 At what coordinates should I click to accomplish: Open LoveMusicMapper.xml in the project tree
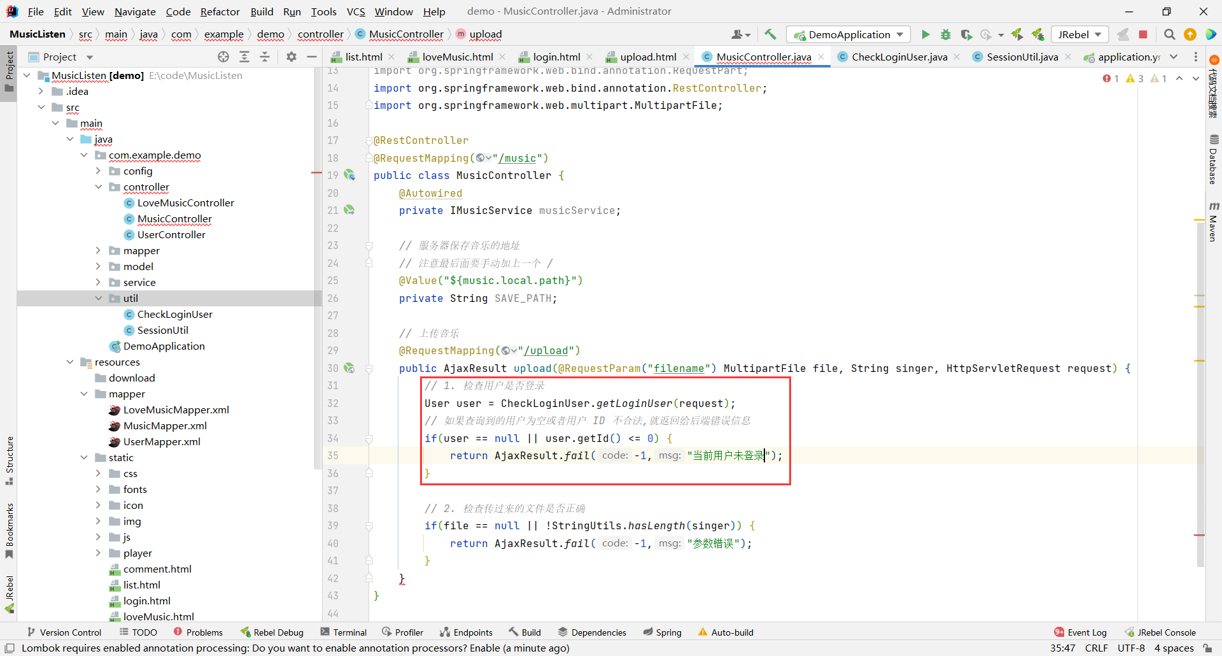[176, 410]
